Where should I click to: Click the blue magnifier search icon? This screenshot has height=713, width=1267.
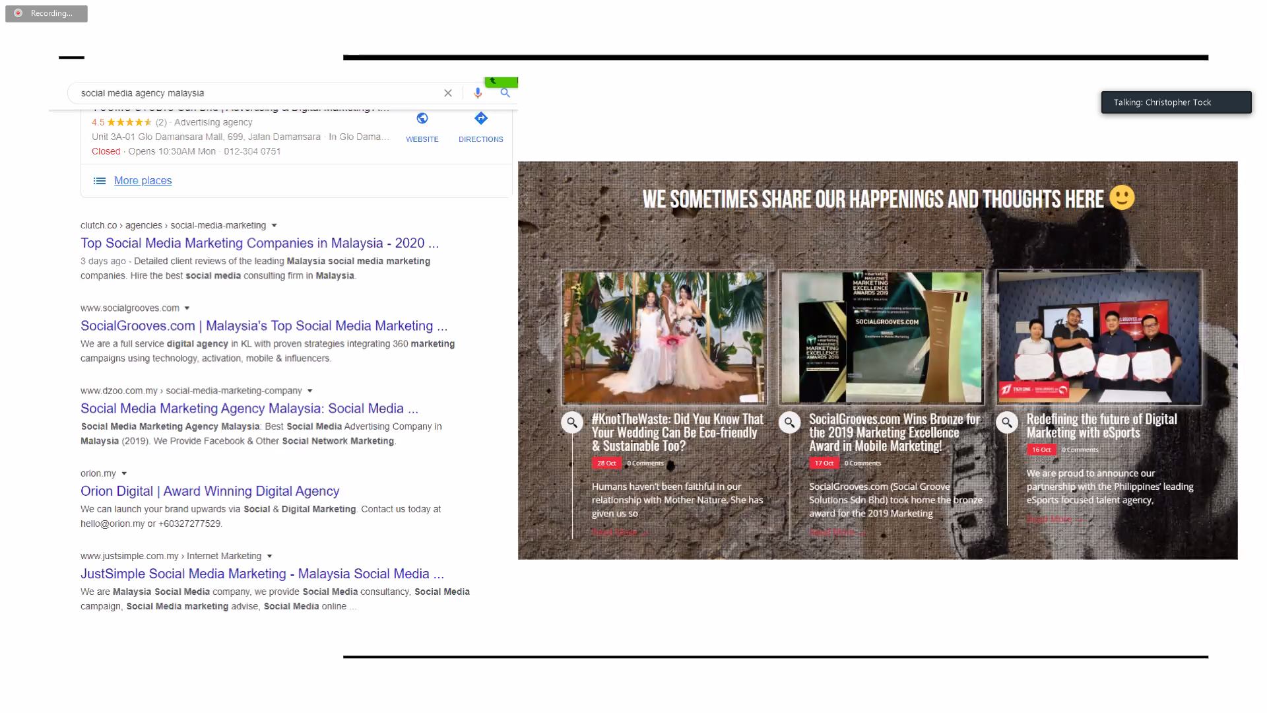(505, 93)
